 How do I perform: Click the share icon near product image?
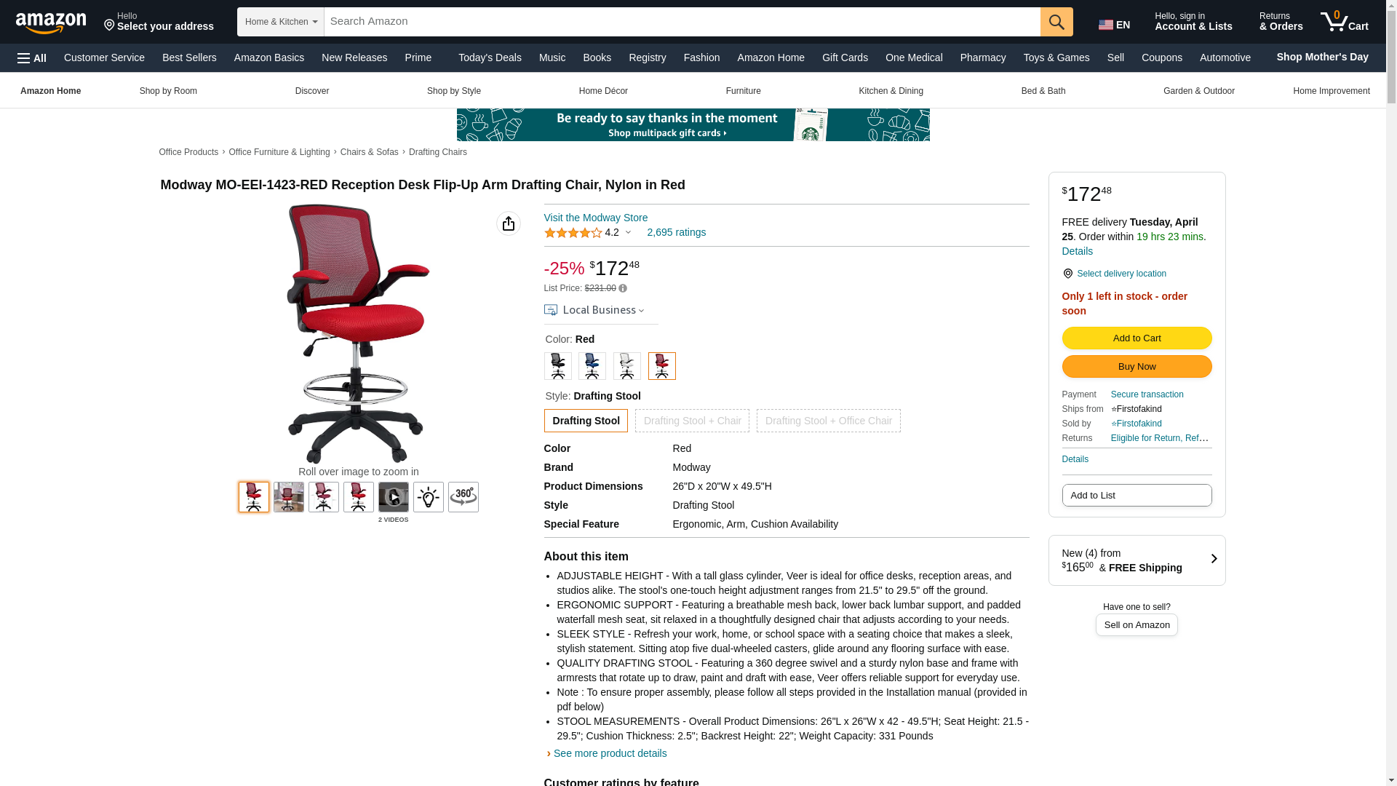508,223
